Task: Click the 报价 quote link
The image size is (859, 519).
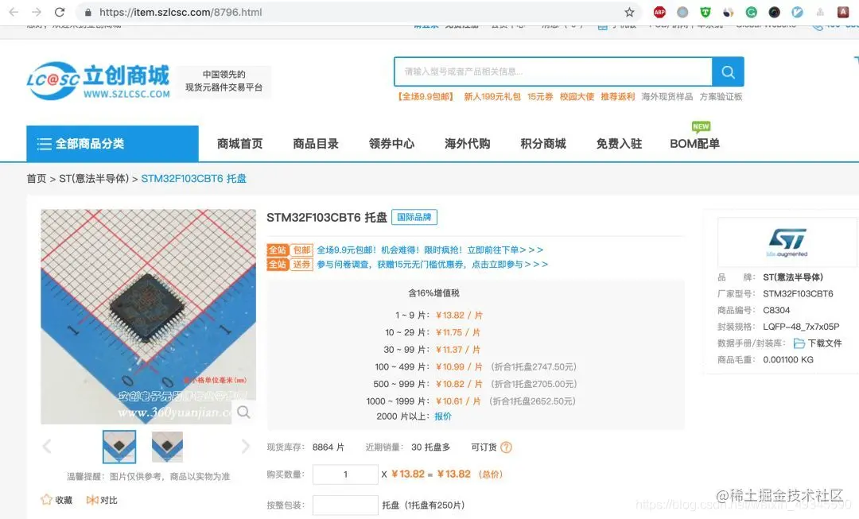Action: (x=443, y=416)
